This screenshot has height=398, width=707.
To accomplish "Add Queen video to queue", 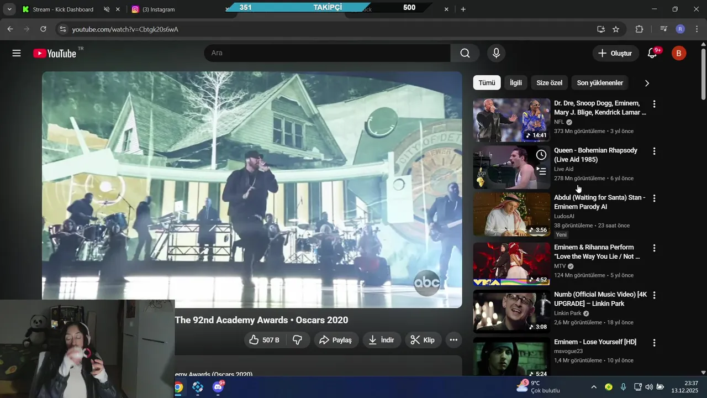I will pos(541,171).
